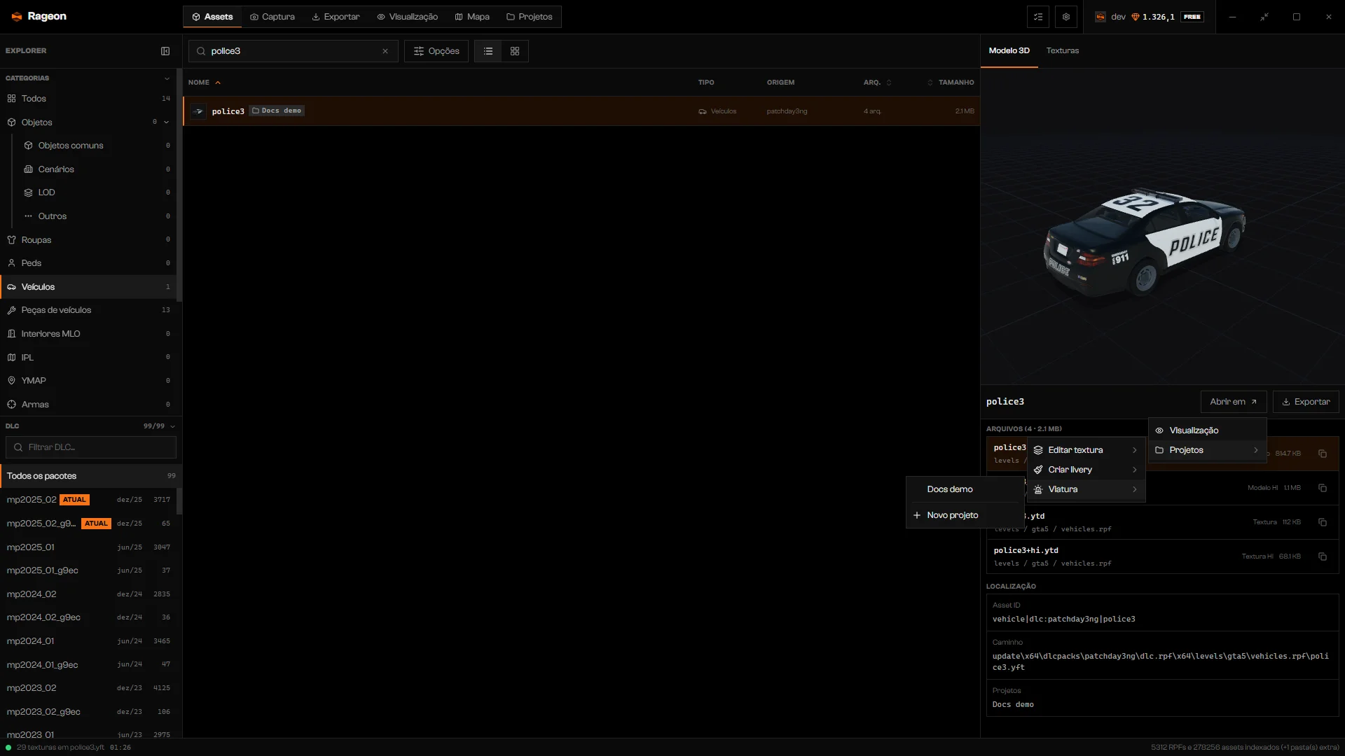
Task: Sort by the Nome column header
Action: (x=204, y=83)
